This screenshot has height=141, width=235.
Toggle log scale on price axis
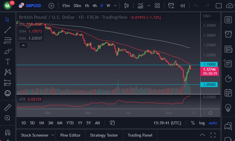coord(202,123)
